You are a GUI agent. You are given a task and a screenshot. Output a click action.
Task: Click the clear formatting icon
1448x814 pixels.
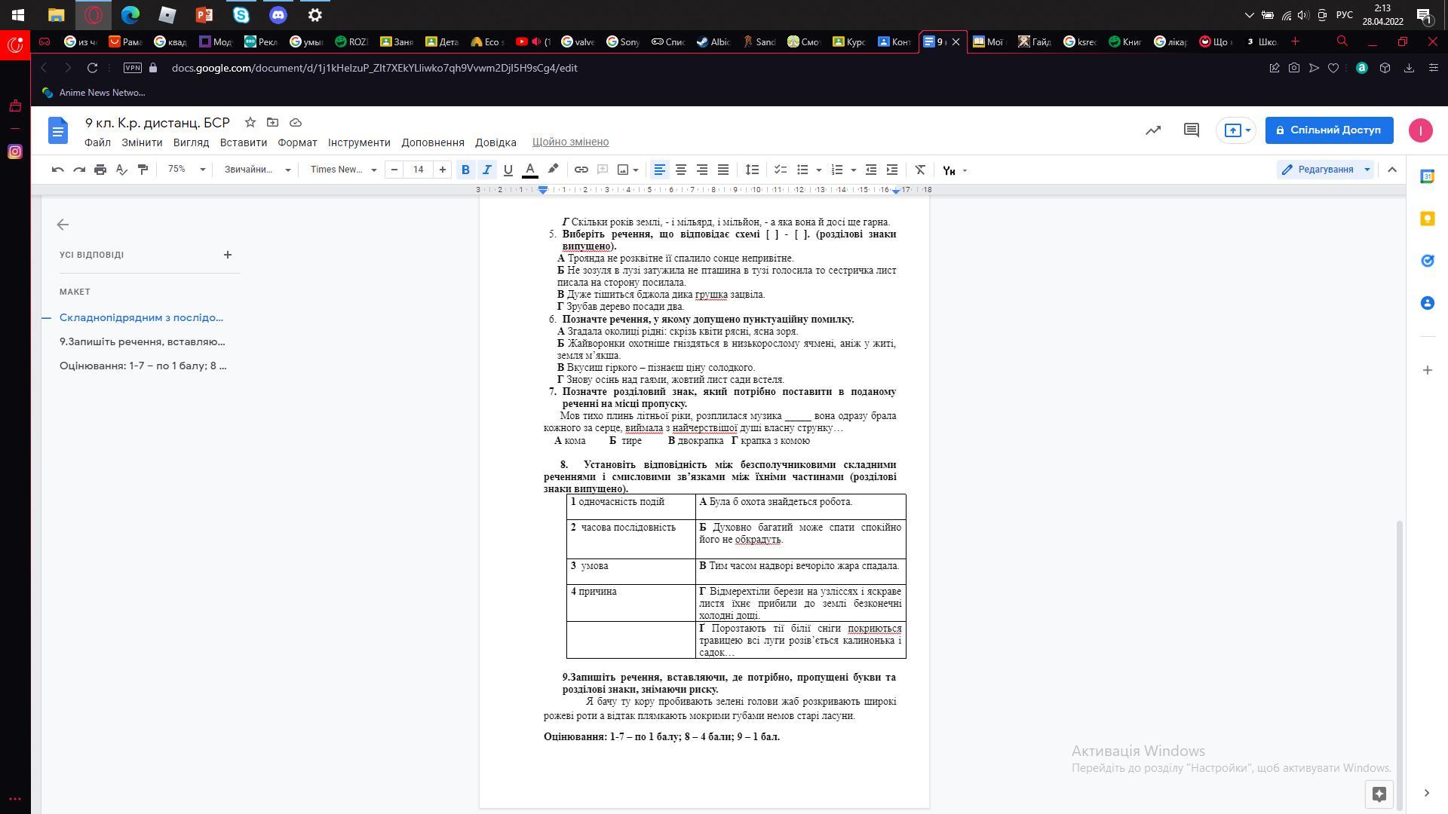pos(920,170)
